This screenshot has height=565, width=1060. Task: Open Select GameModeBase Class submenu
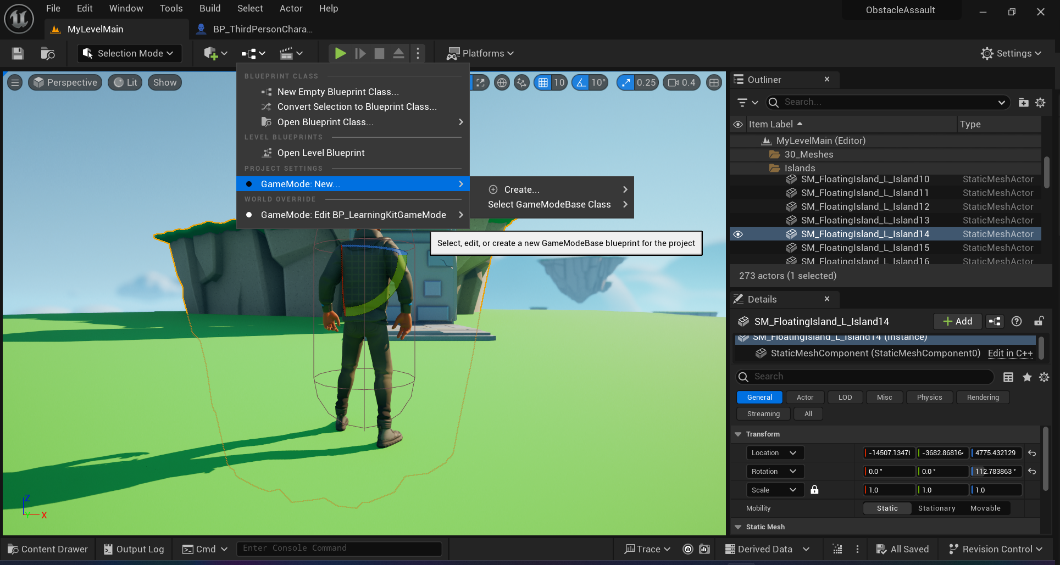(x=552, y=204)
